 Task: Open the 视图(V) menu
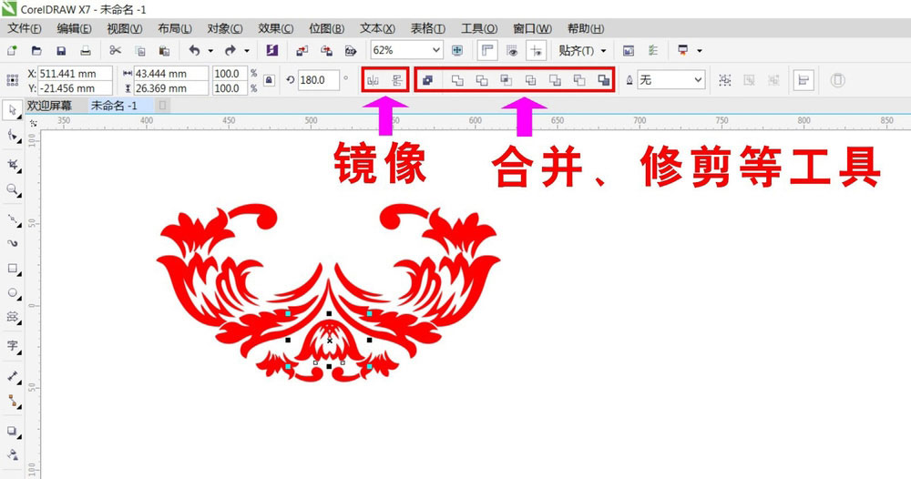(x=124, y=28)
